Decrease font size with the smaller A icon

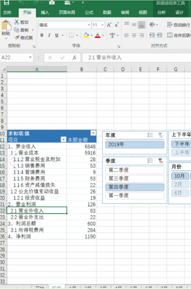point(117,25)
